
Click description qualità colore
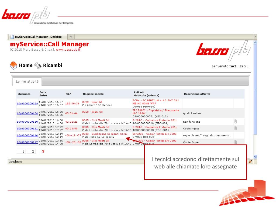pyautogui.click(x=192, y=113)
